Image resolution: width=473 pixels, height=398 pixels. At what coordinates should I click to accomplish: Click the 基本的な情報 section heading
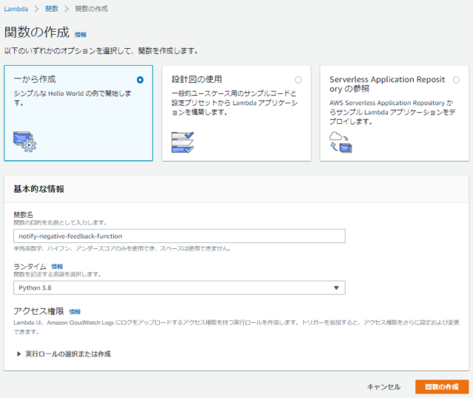pos(38,189)
